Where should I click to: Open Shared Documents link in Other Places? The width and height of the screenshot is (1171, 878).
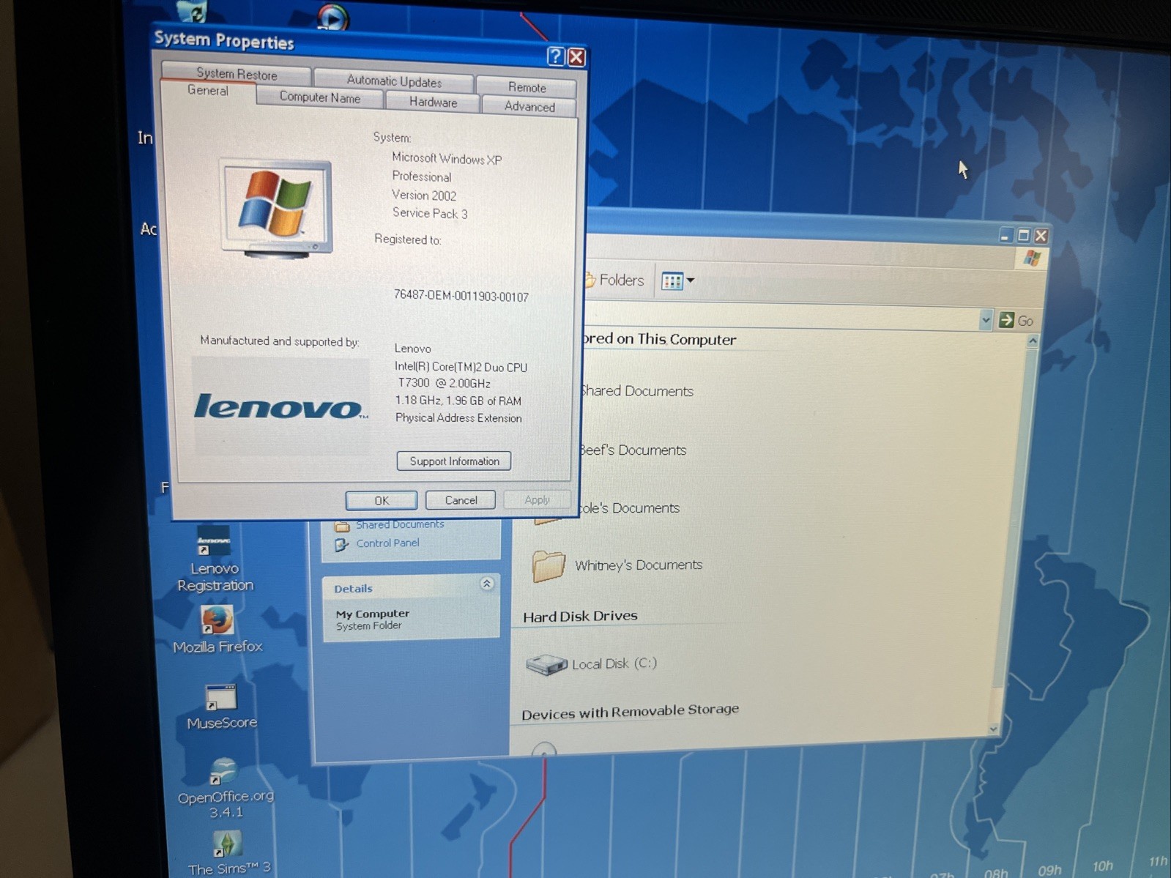pyautogui.click(x=400, y=524)
